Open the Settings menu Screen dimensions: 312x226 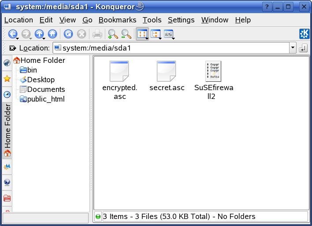[181, 20]
